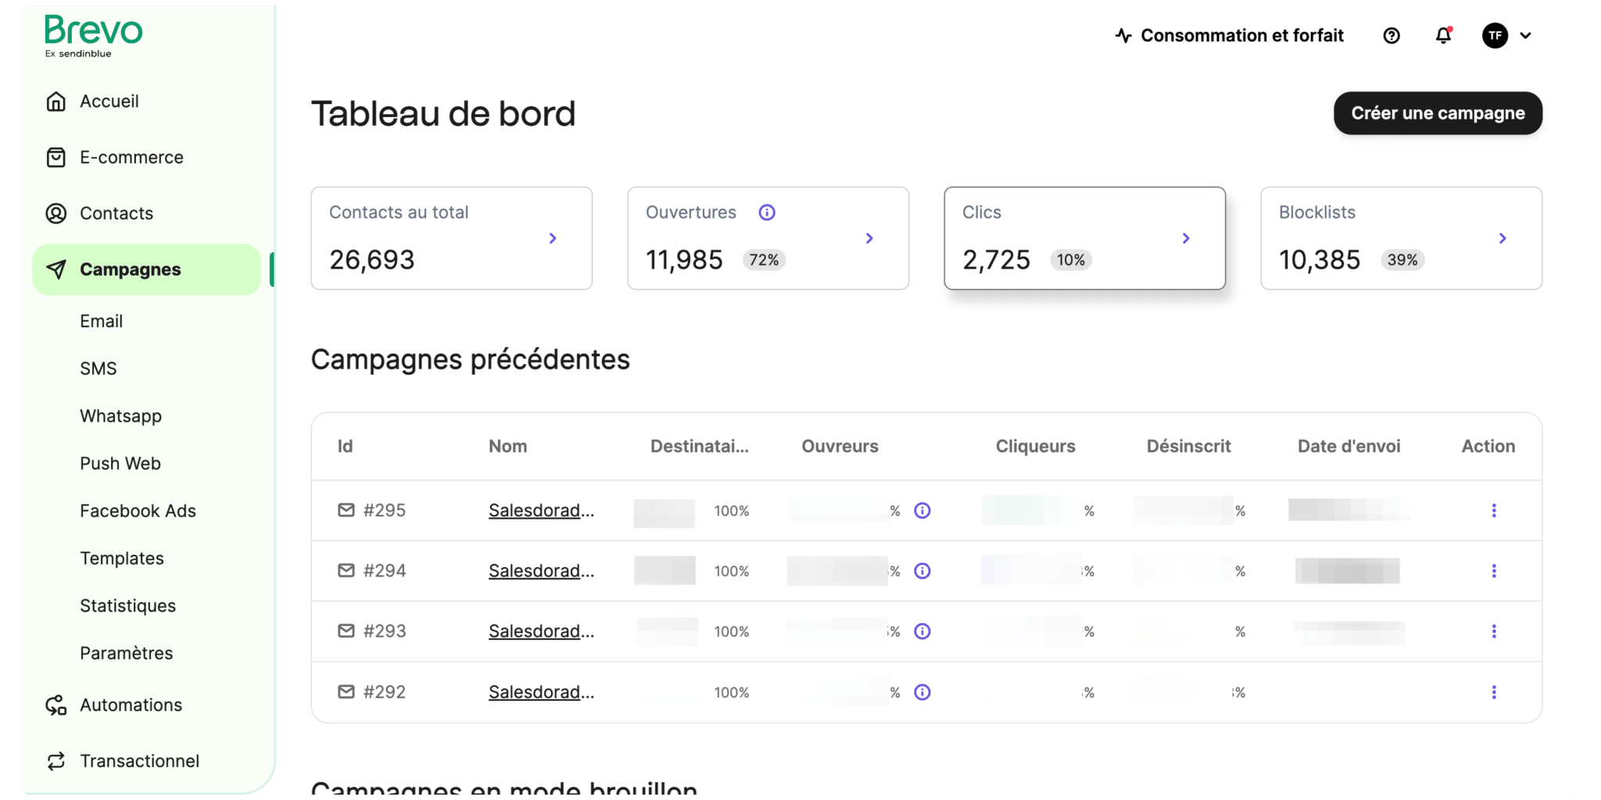Click the info icon beside Ouvertures
Viewport: 1601px width, 800px height.
[x=767, y=212]
